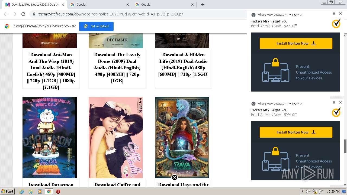Open Download A Hidden Life link

coord(183,64)
